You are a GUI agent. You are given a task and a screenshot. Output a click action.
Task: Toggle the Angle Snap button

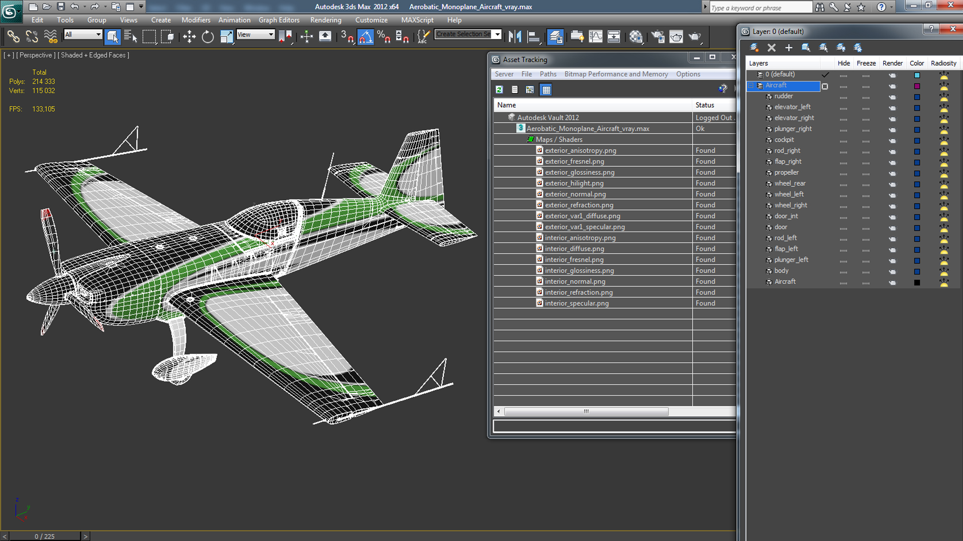pyautogui.click(x=366, y=36)
